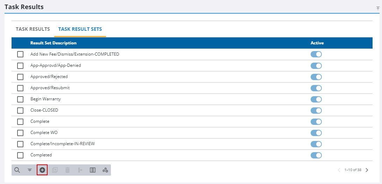Select the Begin Warranty checkbox

coord(20,99)
